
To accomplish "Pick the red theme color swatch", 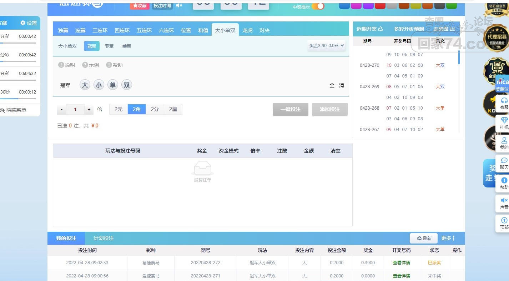I will coord(380,5).
